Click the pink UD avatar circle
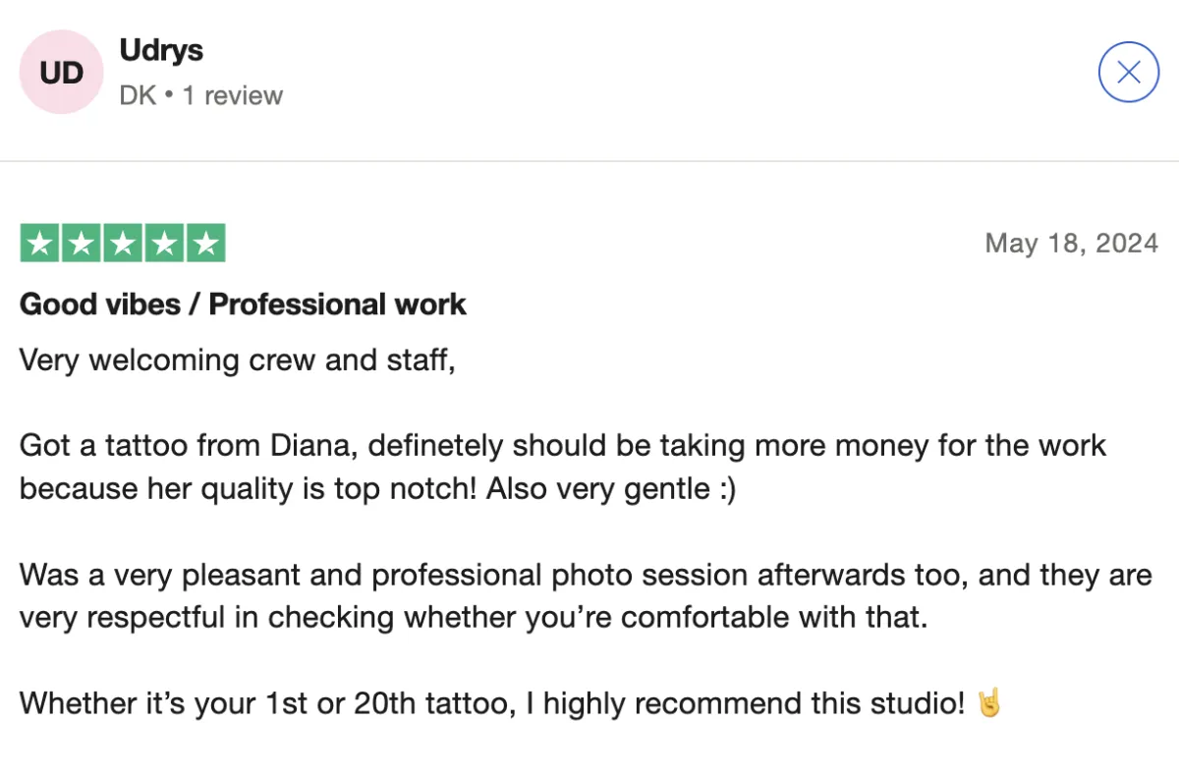 pos(61,72)
